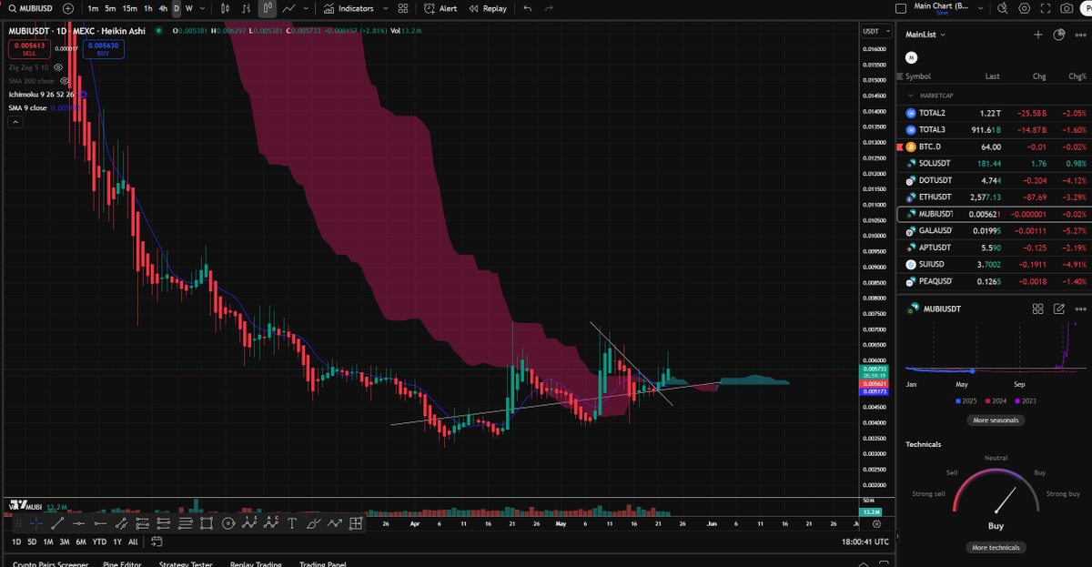Click the blue 0.005630 BUY button
The height and width of the screenshot is (567, 1092).
(103, 49)
